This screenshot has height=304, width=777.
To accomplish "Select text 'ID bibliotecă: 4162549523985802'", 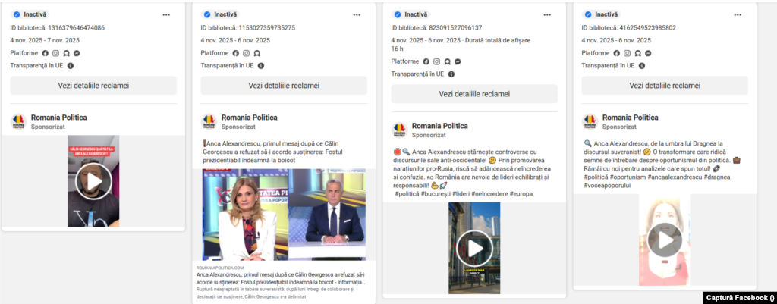I will pos(629,28).
